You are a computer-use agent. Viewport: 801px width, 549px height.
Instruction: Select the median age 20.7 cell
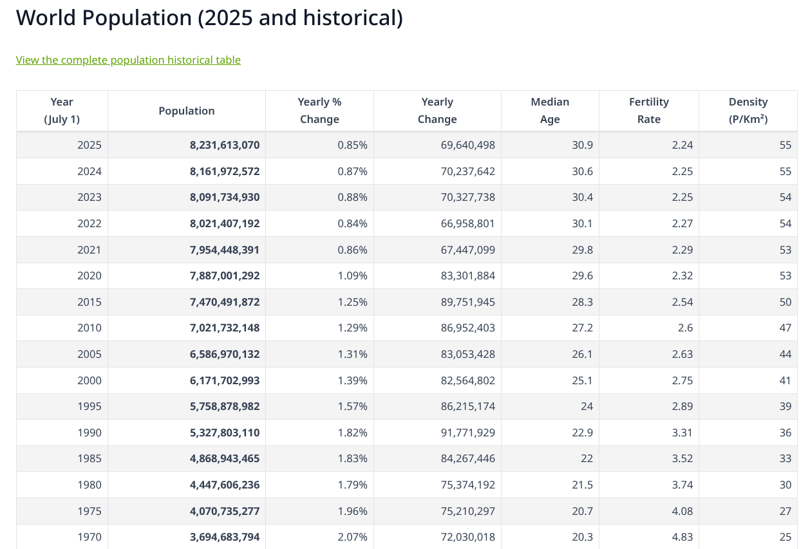(x=550, y=511)
